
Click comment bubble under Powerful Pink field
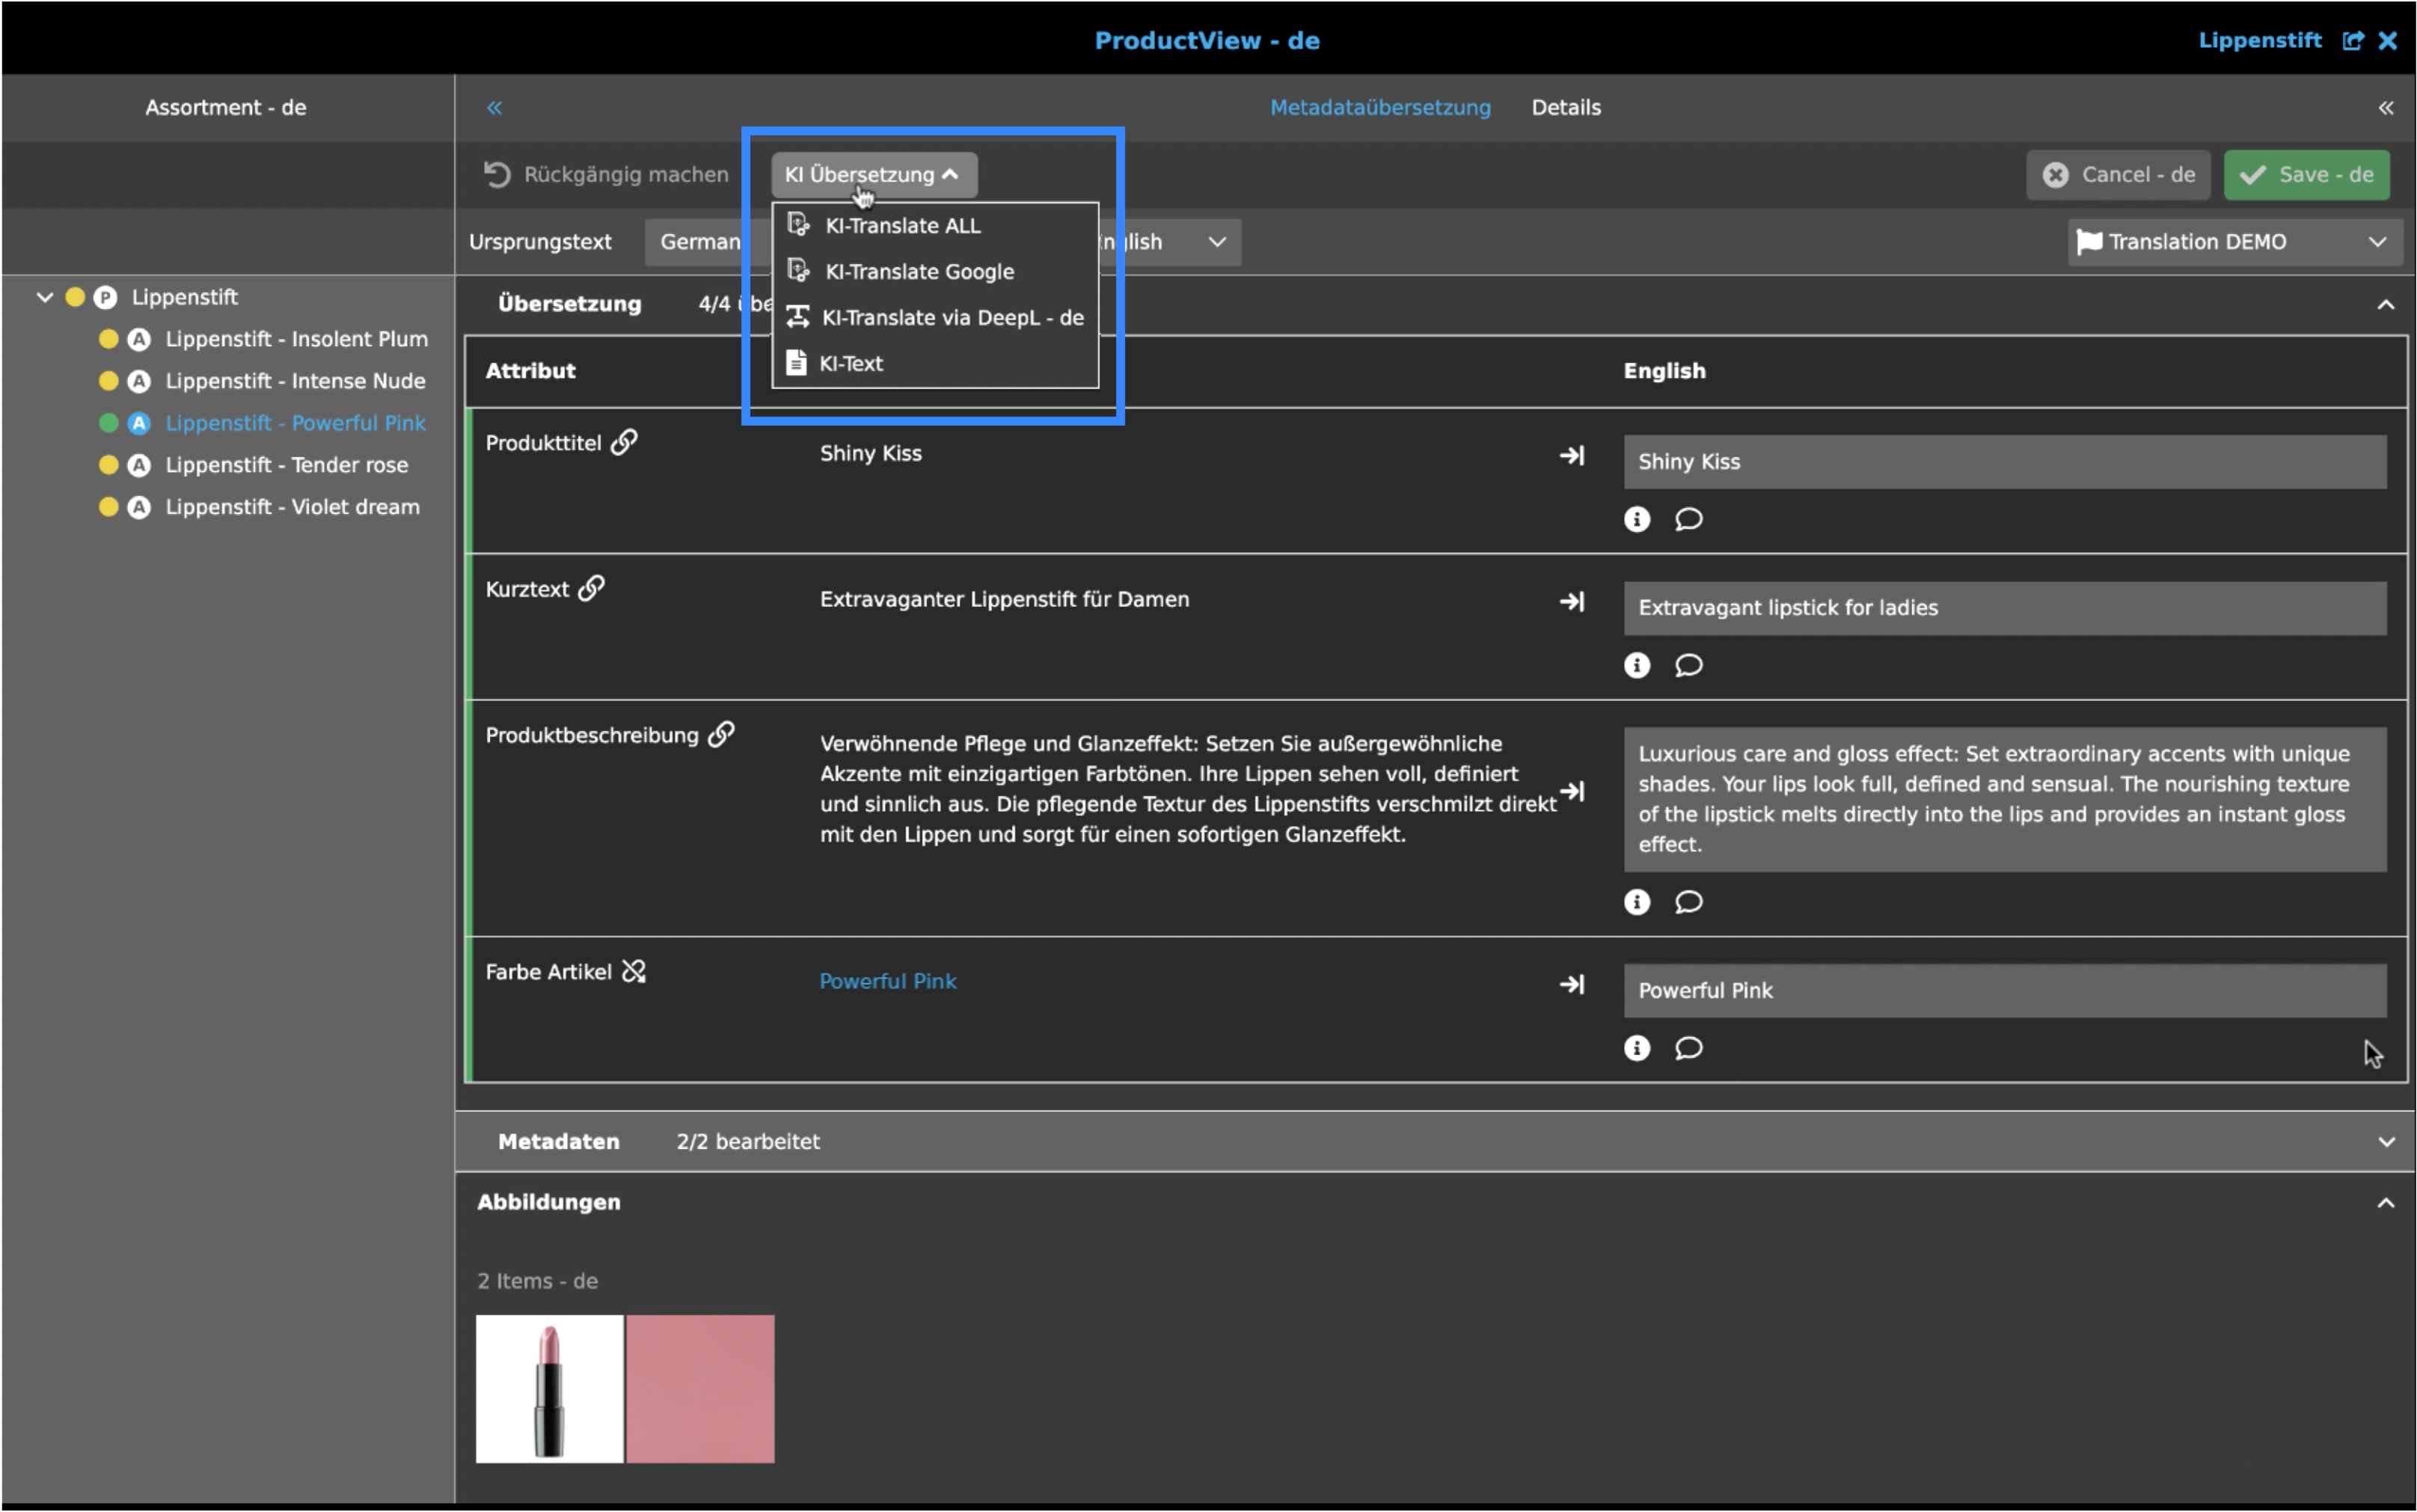click(1688, 1048)
